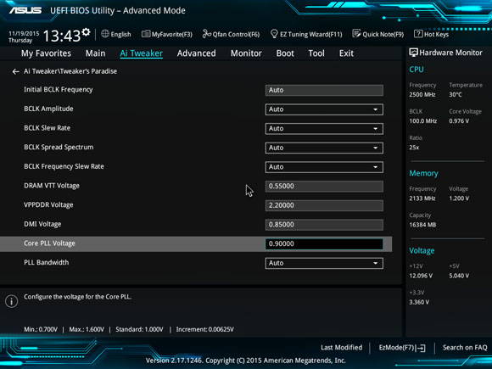The width and height of the screenshot is (492, 369).
Task: Click the back arrow to Ai Tweaker
Action: pos(15,71)
